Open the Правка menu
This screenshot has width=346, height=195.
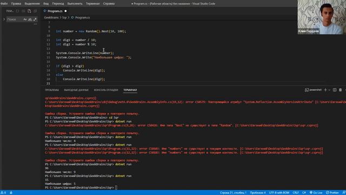coord(16,4)
